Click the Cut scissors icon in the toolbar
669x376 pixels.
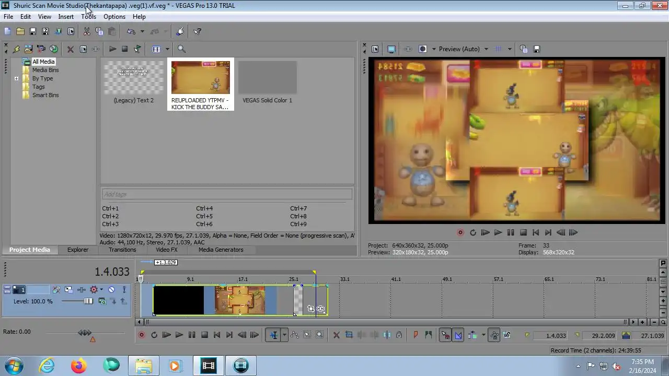click(x=87, y=31)
